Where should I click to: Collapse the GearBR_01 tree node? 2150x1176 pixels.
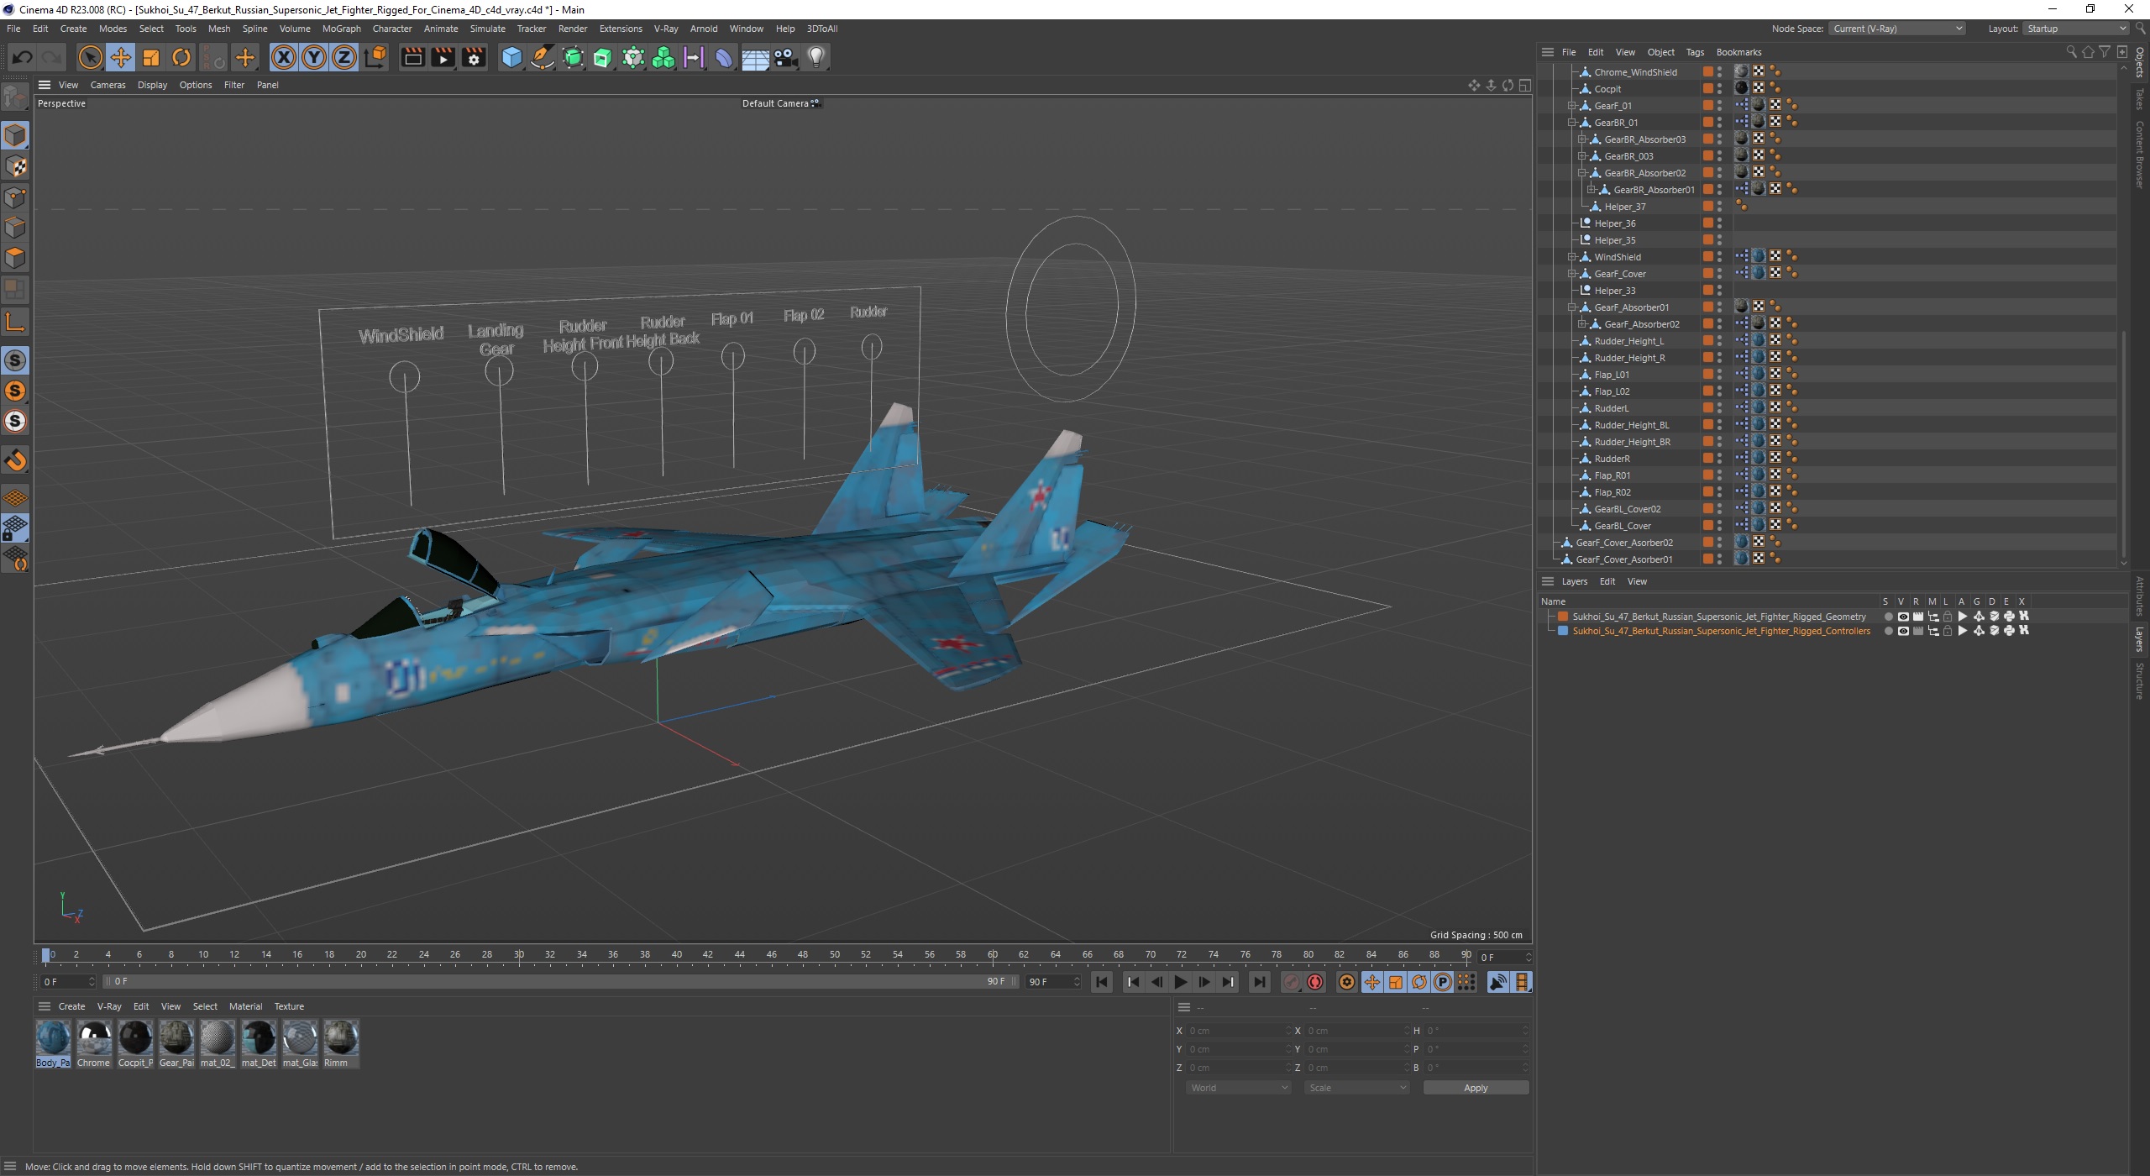pos(1571,123)
